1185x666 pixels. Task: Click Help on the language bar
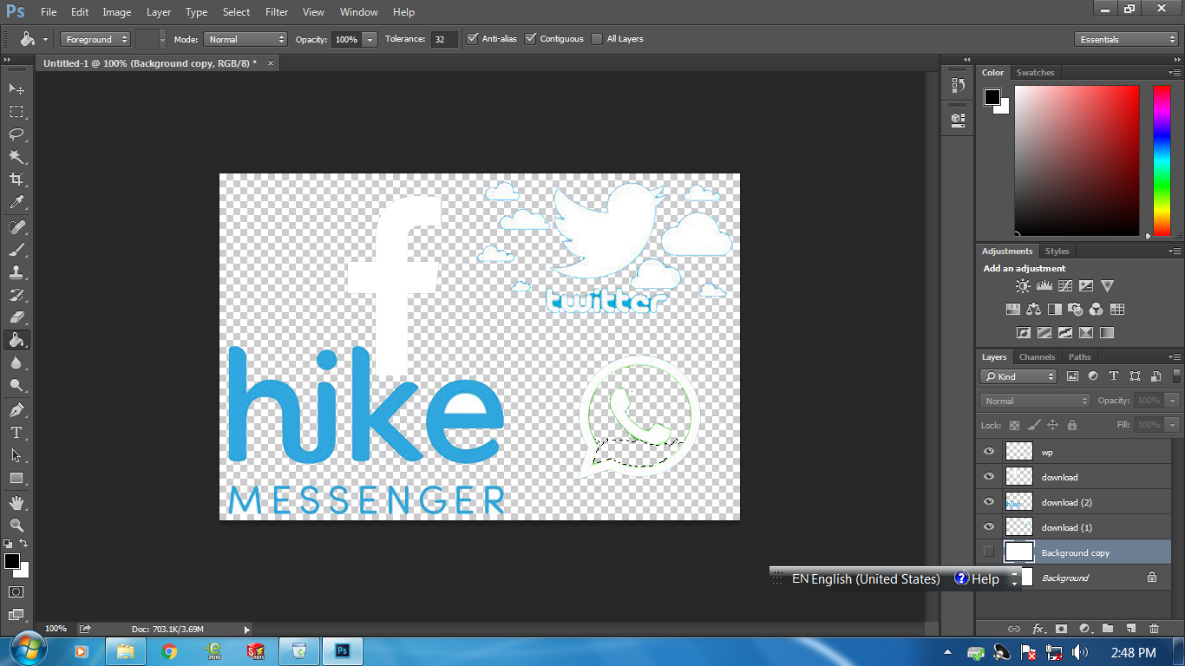pyautogui.click(x=978, y=578)
